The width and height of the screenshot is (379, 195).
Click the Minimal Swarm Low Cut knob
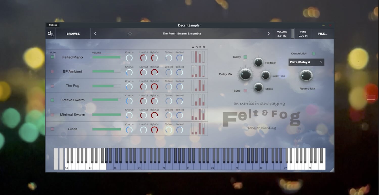click(144, 116)
